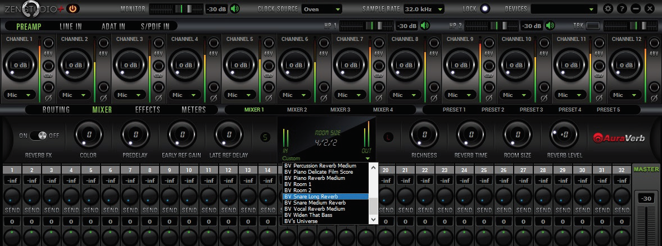
Task: Click the Reverb Level knob
Action: point(564,134)
